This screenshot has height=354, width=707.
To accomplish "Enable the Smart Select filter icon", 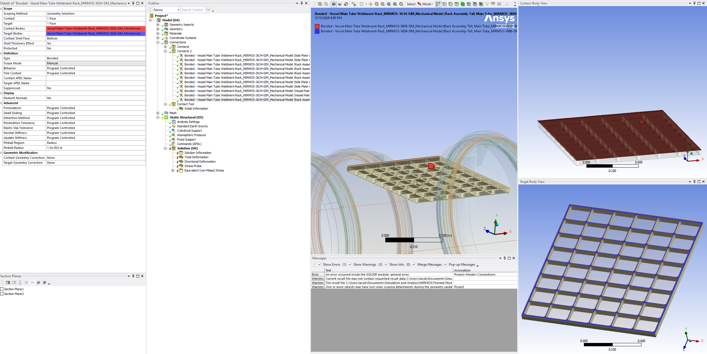I will [x=438, y=4].
